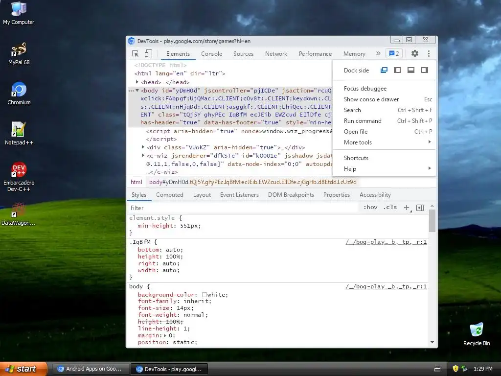This screenshot has height=376, width=501.
Task: Toggle the computed styles sidebar icon
Action: tap(420, 208)
